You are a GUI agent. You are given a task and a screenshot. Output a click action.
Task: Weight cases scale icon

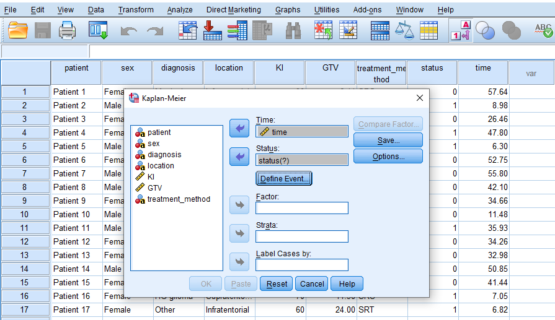point(404,30)
